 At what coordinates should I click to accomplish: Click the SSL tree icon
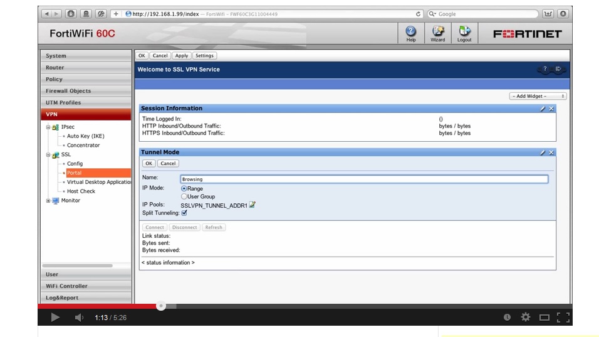coord(55,154)
